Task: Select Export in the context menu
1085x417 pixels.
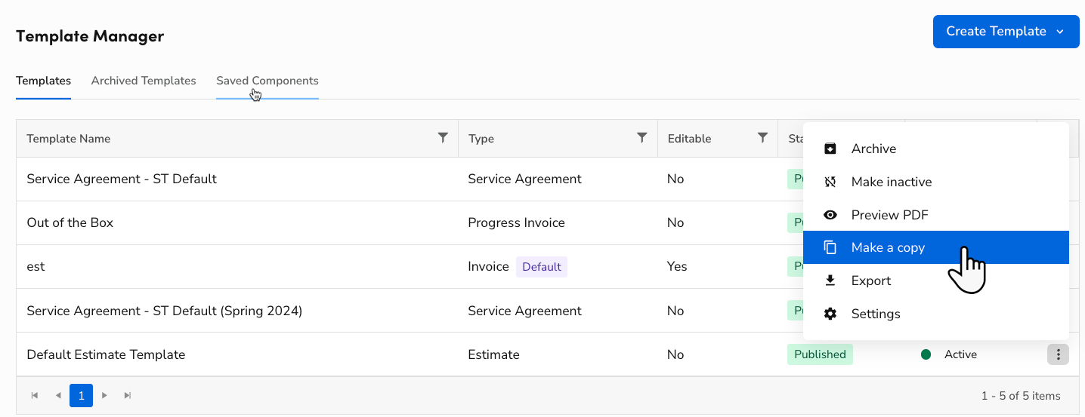Action: (871, 281)
